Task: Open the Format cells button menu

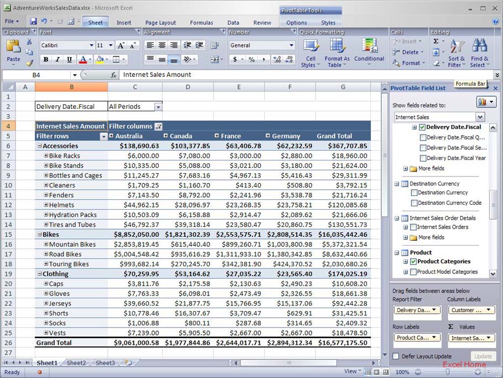Action: (408, 63)
